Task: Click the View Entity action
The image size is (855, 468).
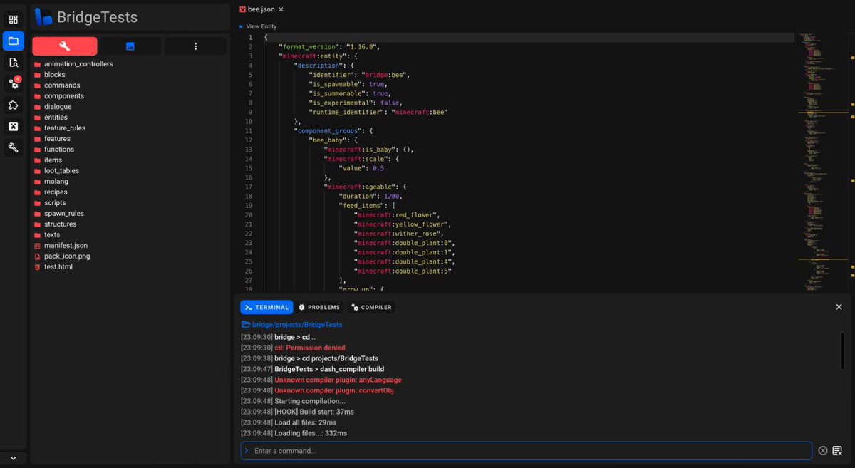Action: coord(261,26)
